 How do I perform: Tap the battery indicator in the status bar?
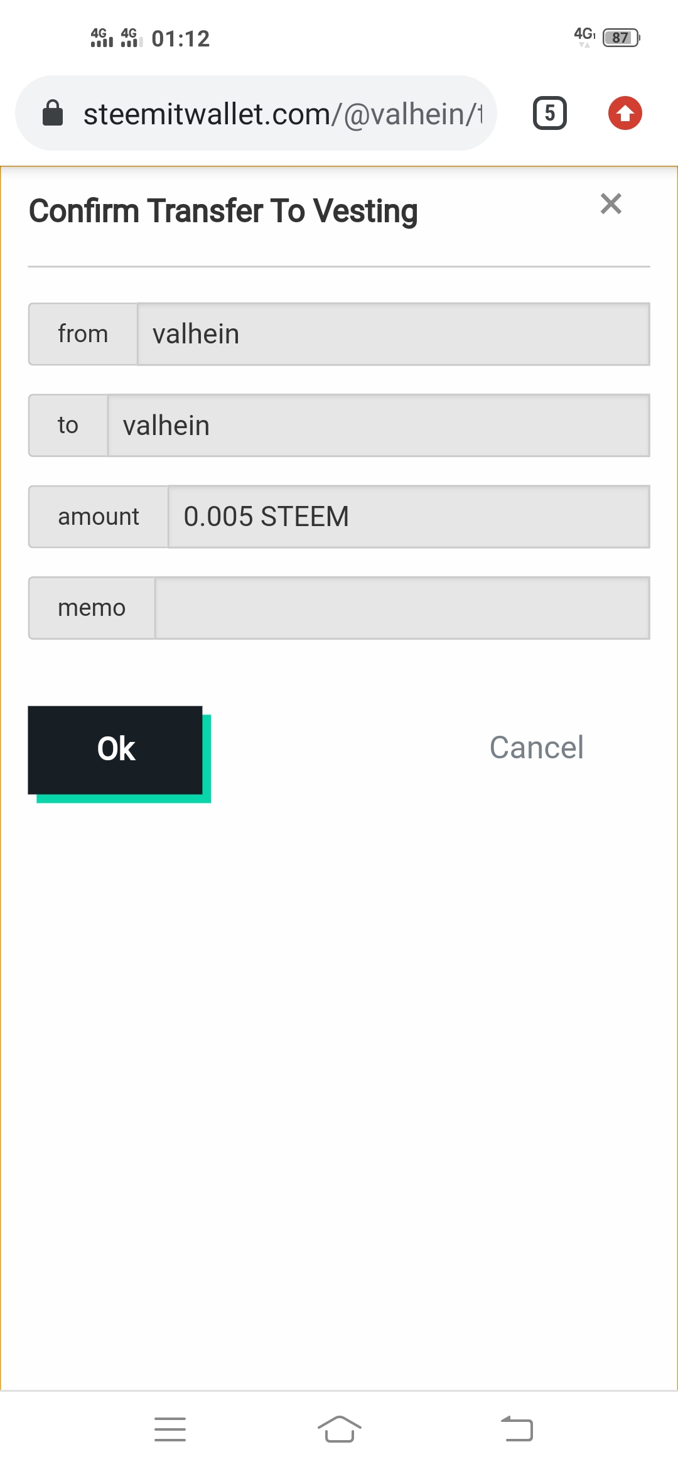coord(621,38)
